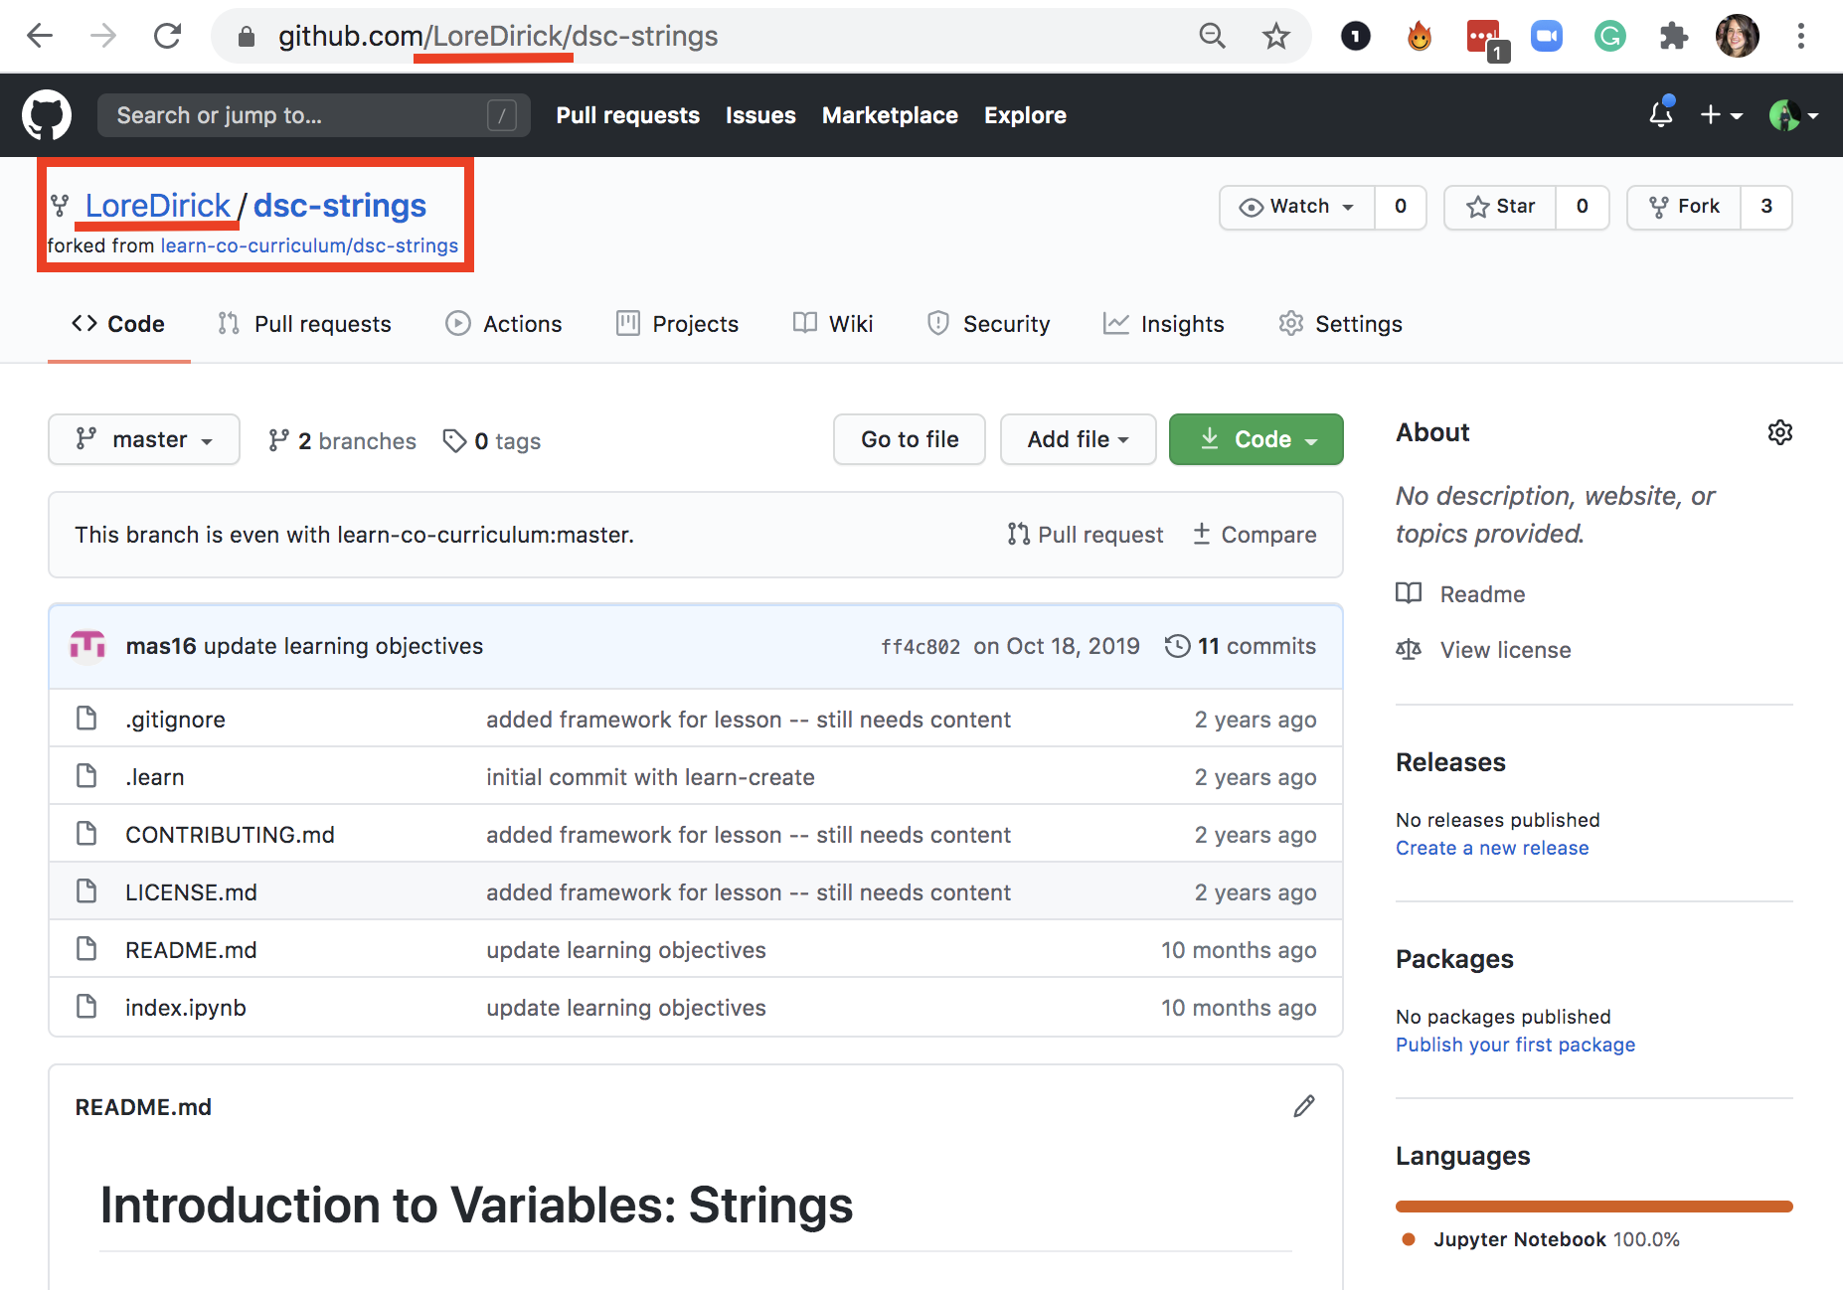Open Chrome profile avatar
The image size is (1843, 1290).
point(1738,37)
